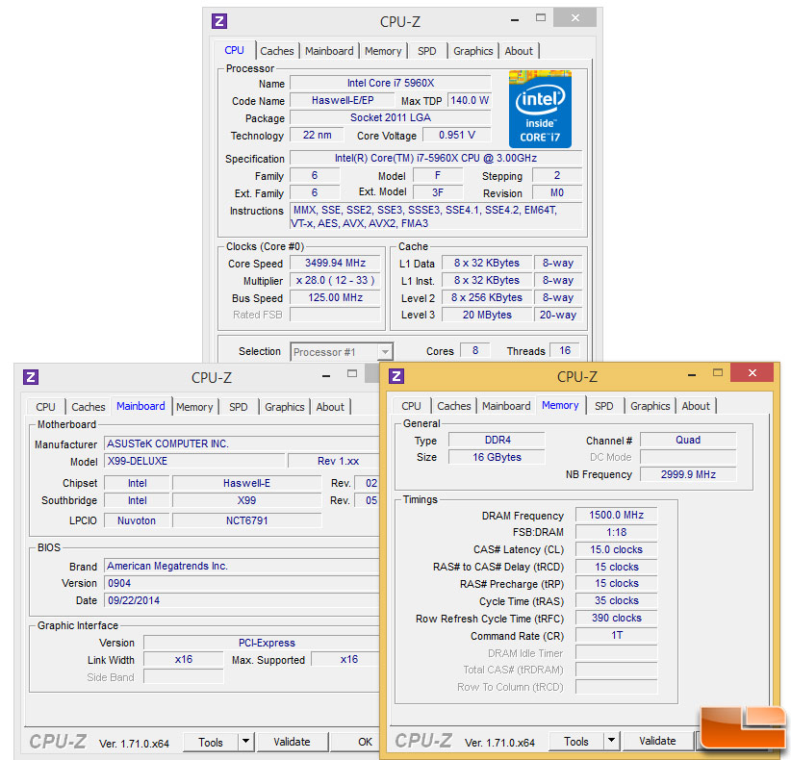Expand Tools dropdown arrow in Mainboard window

point(245,742)
